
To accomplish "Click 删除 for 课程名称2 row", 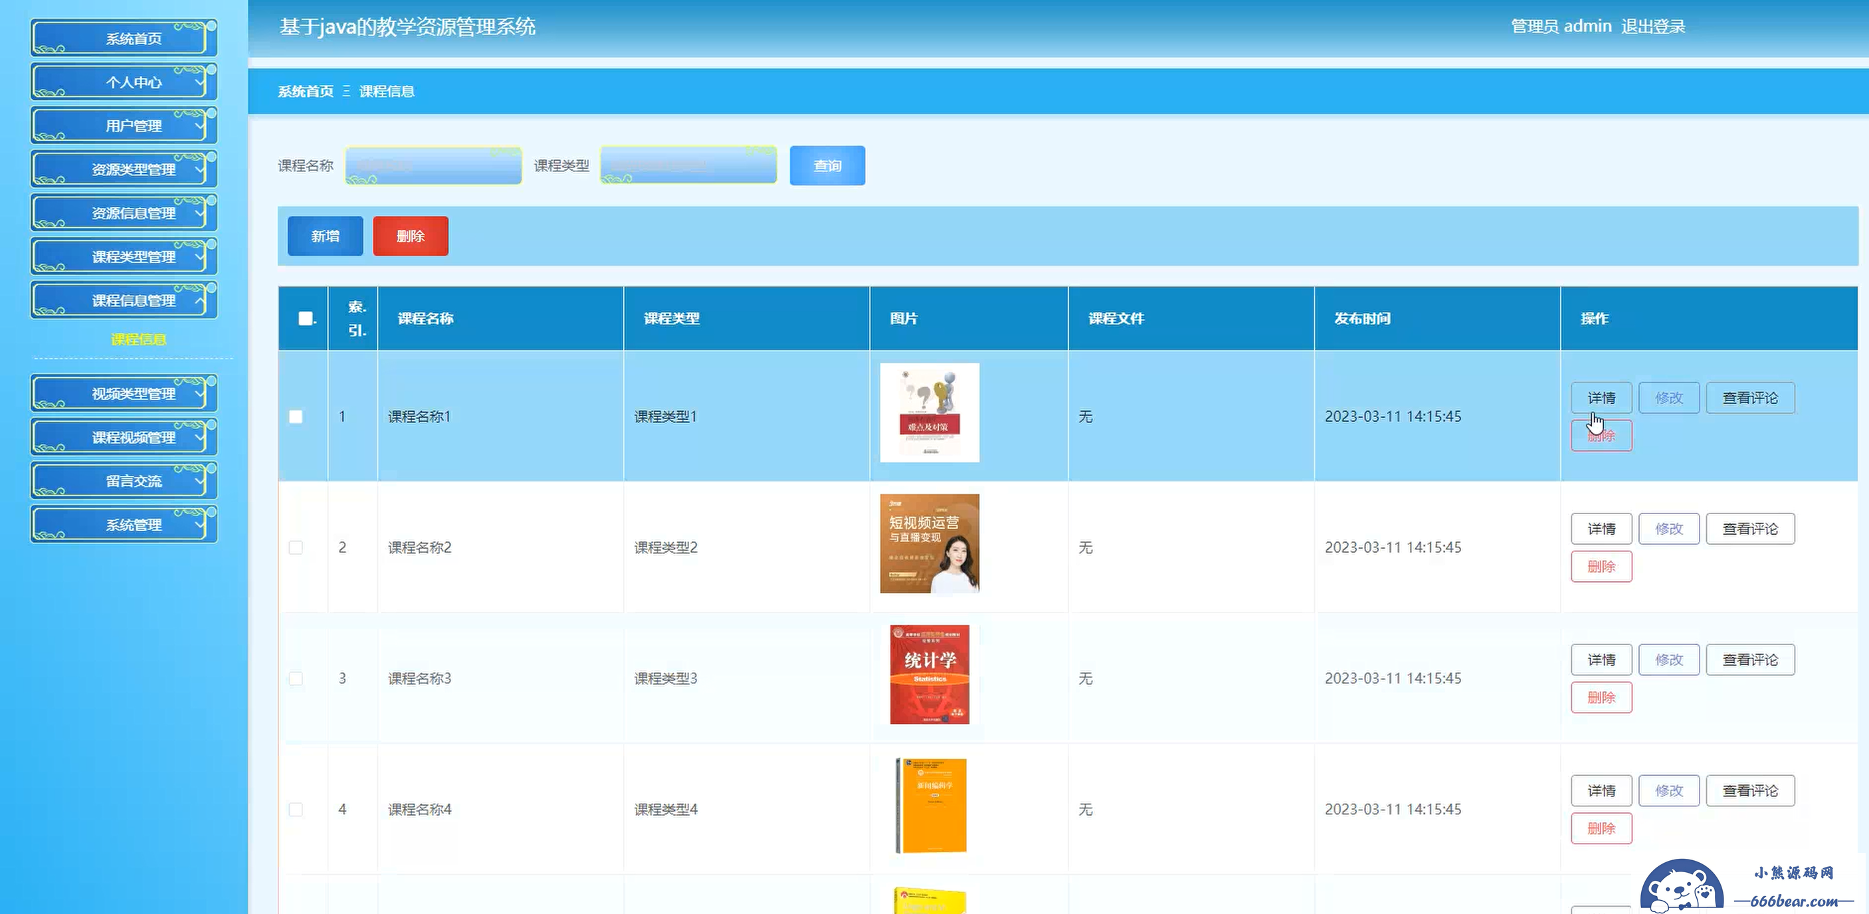I will pyautogui.click(x=1601, y=567).
